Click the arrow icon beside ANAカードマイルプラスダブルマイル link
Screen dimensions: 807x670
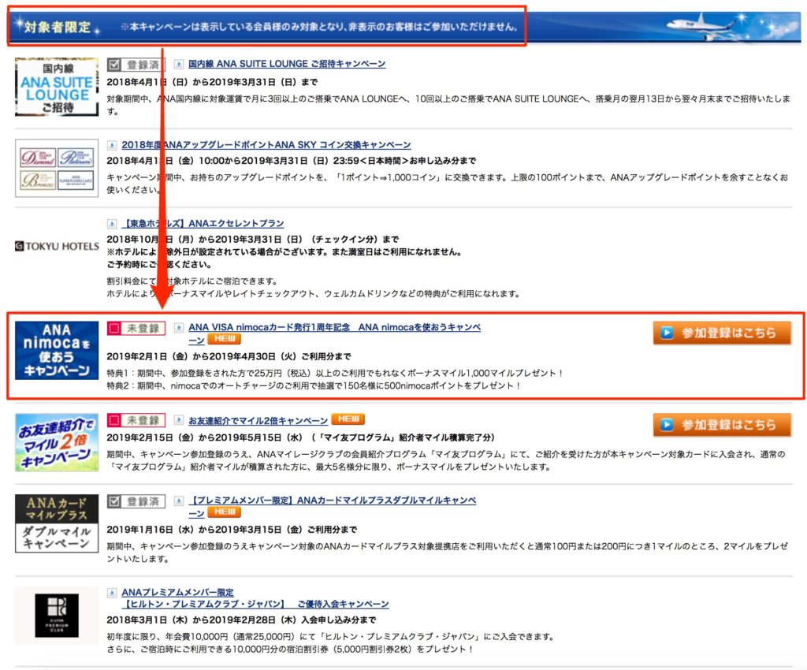(x=179, y=501)
